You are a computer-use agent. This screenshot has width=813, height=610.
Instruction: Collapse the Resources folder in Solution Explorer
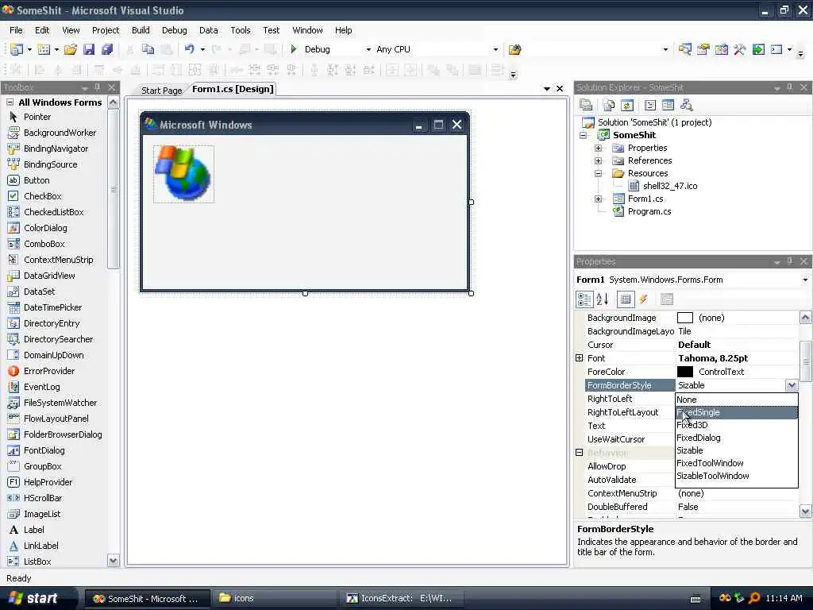[x=598, y=173]
